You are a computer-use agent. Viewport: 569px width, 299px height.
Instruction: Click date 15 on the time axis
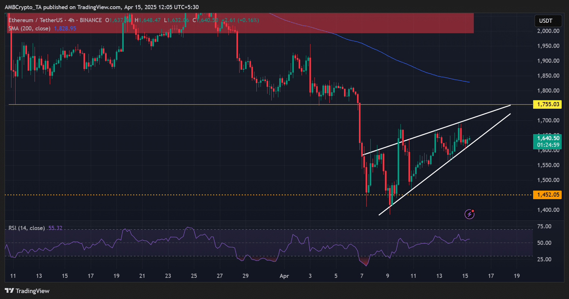(465, 276)
